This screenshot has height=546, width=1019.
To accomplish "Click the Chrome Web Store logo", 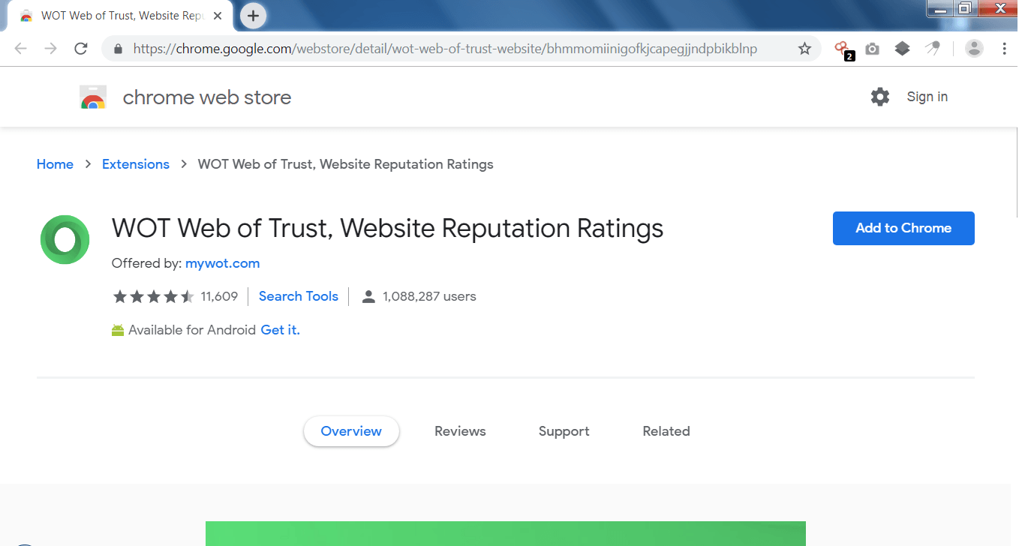I will click(x=93, y=97).
